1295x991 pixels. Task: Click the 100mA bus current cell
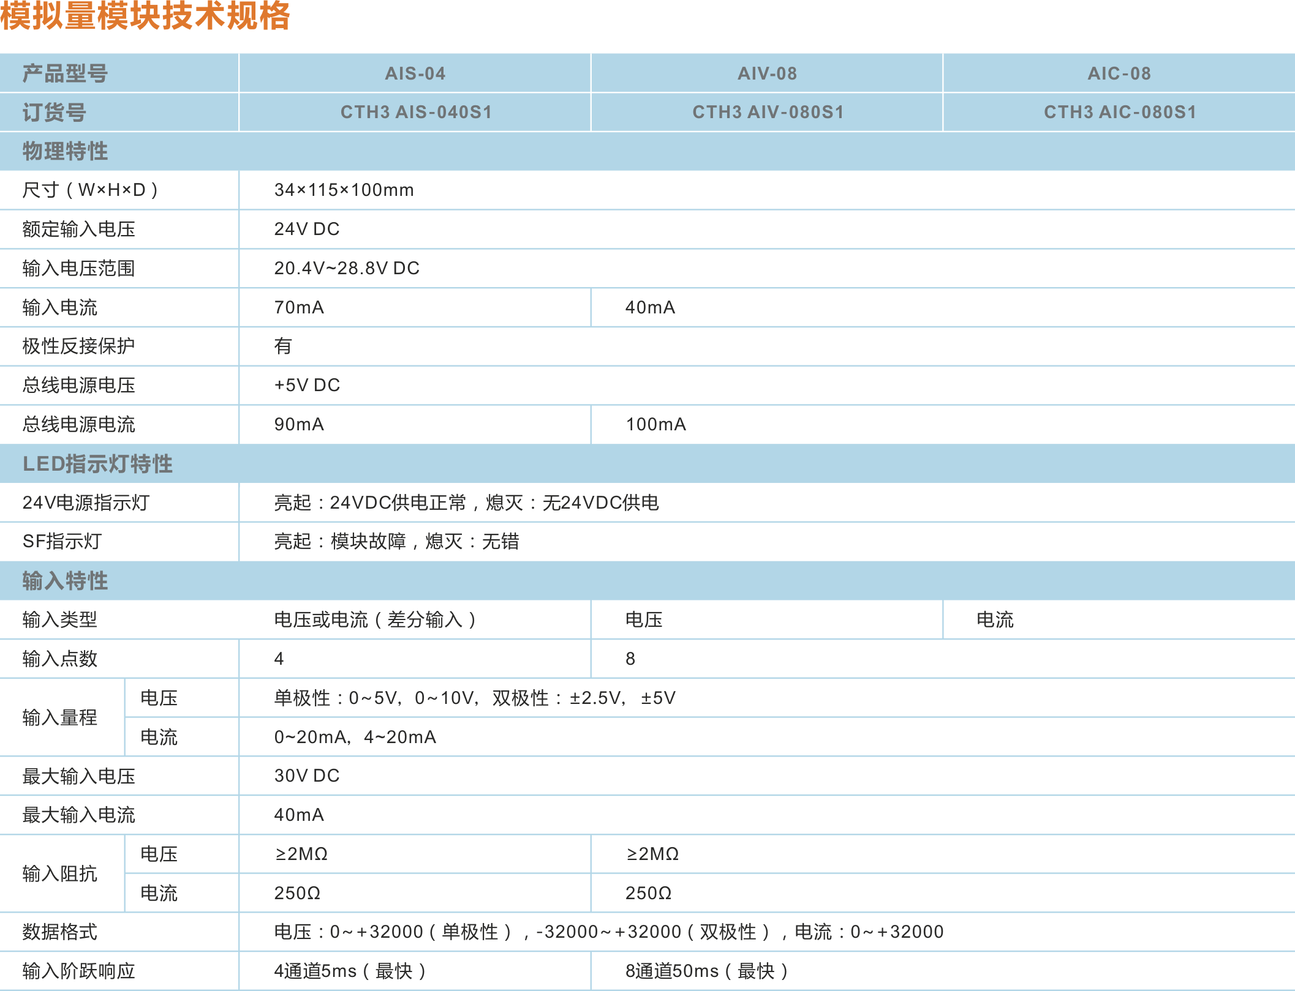[655, 424]
